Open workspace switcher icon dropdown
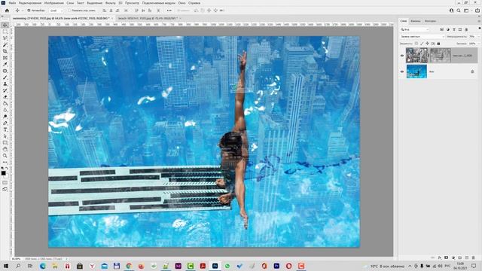 467,11
